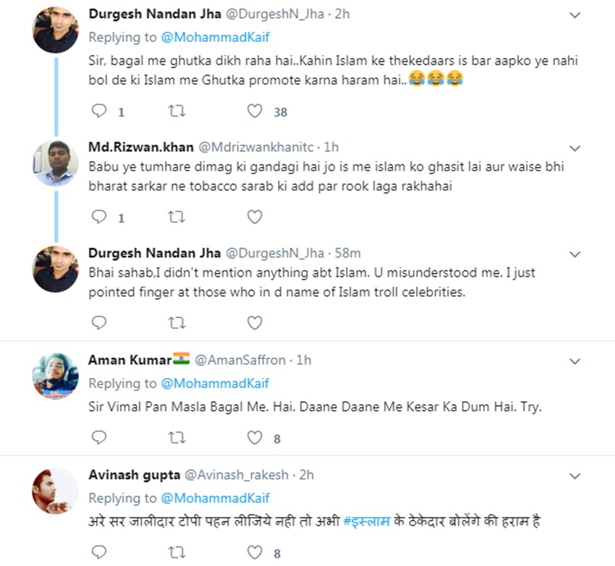Viewport: 615px width, 566px height.
Task: Open Aman Kumar's avatar thumbnail
Action: [56, 376]
